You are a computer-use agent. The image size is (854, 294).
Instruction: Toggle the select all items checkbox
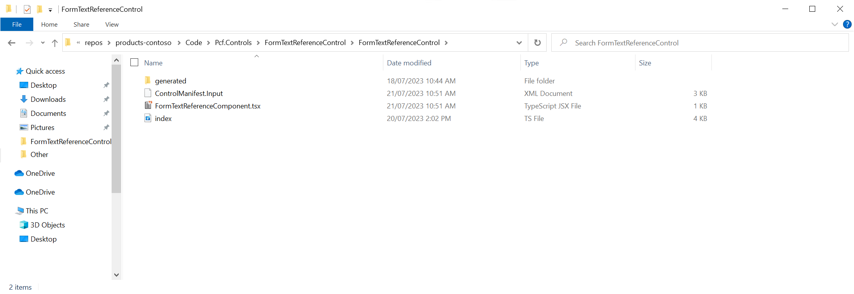point(134,63)
